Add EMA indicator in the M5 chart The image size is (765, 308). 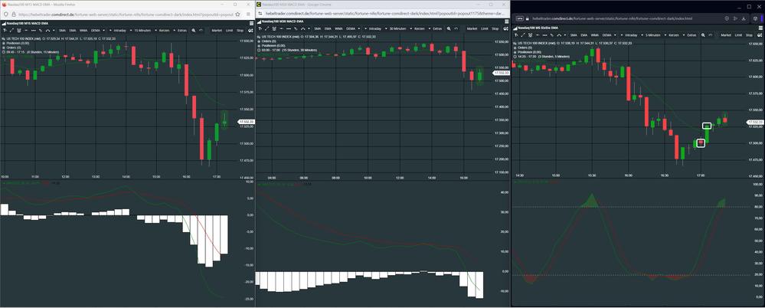584,35
